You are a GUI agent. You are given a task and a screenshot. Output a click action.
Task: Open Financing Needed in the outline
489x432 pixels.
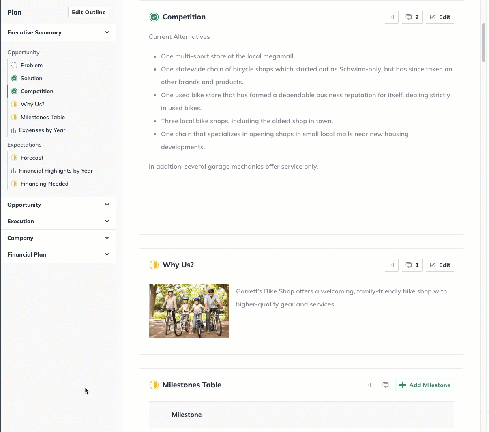click(x=45, y=184)
